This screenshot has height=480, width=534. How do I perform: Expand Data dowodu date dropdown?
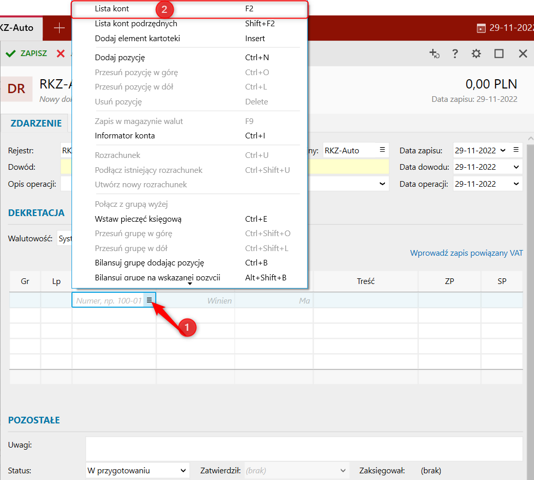[517, 167]
